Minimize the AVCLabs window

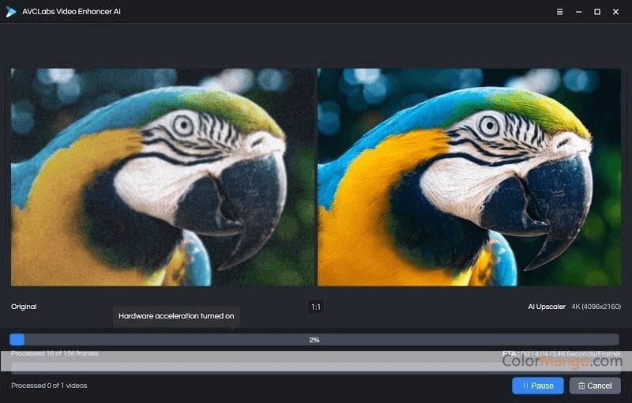(578, 12)
